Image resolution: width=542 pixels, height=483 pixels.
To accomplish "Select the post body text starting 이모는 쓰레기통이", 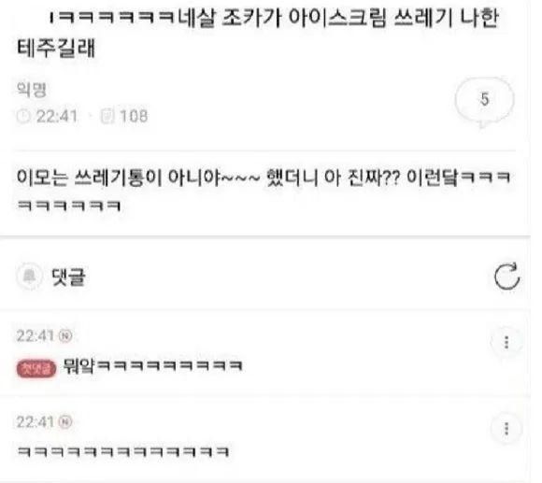I will click(264, 191).
